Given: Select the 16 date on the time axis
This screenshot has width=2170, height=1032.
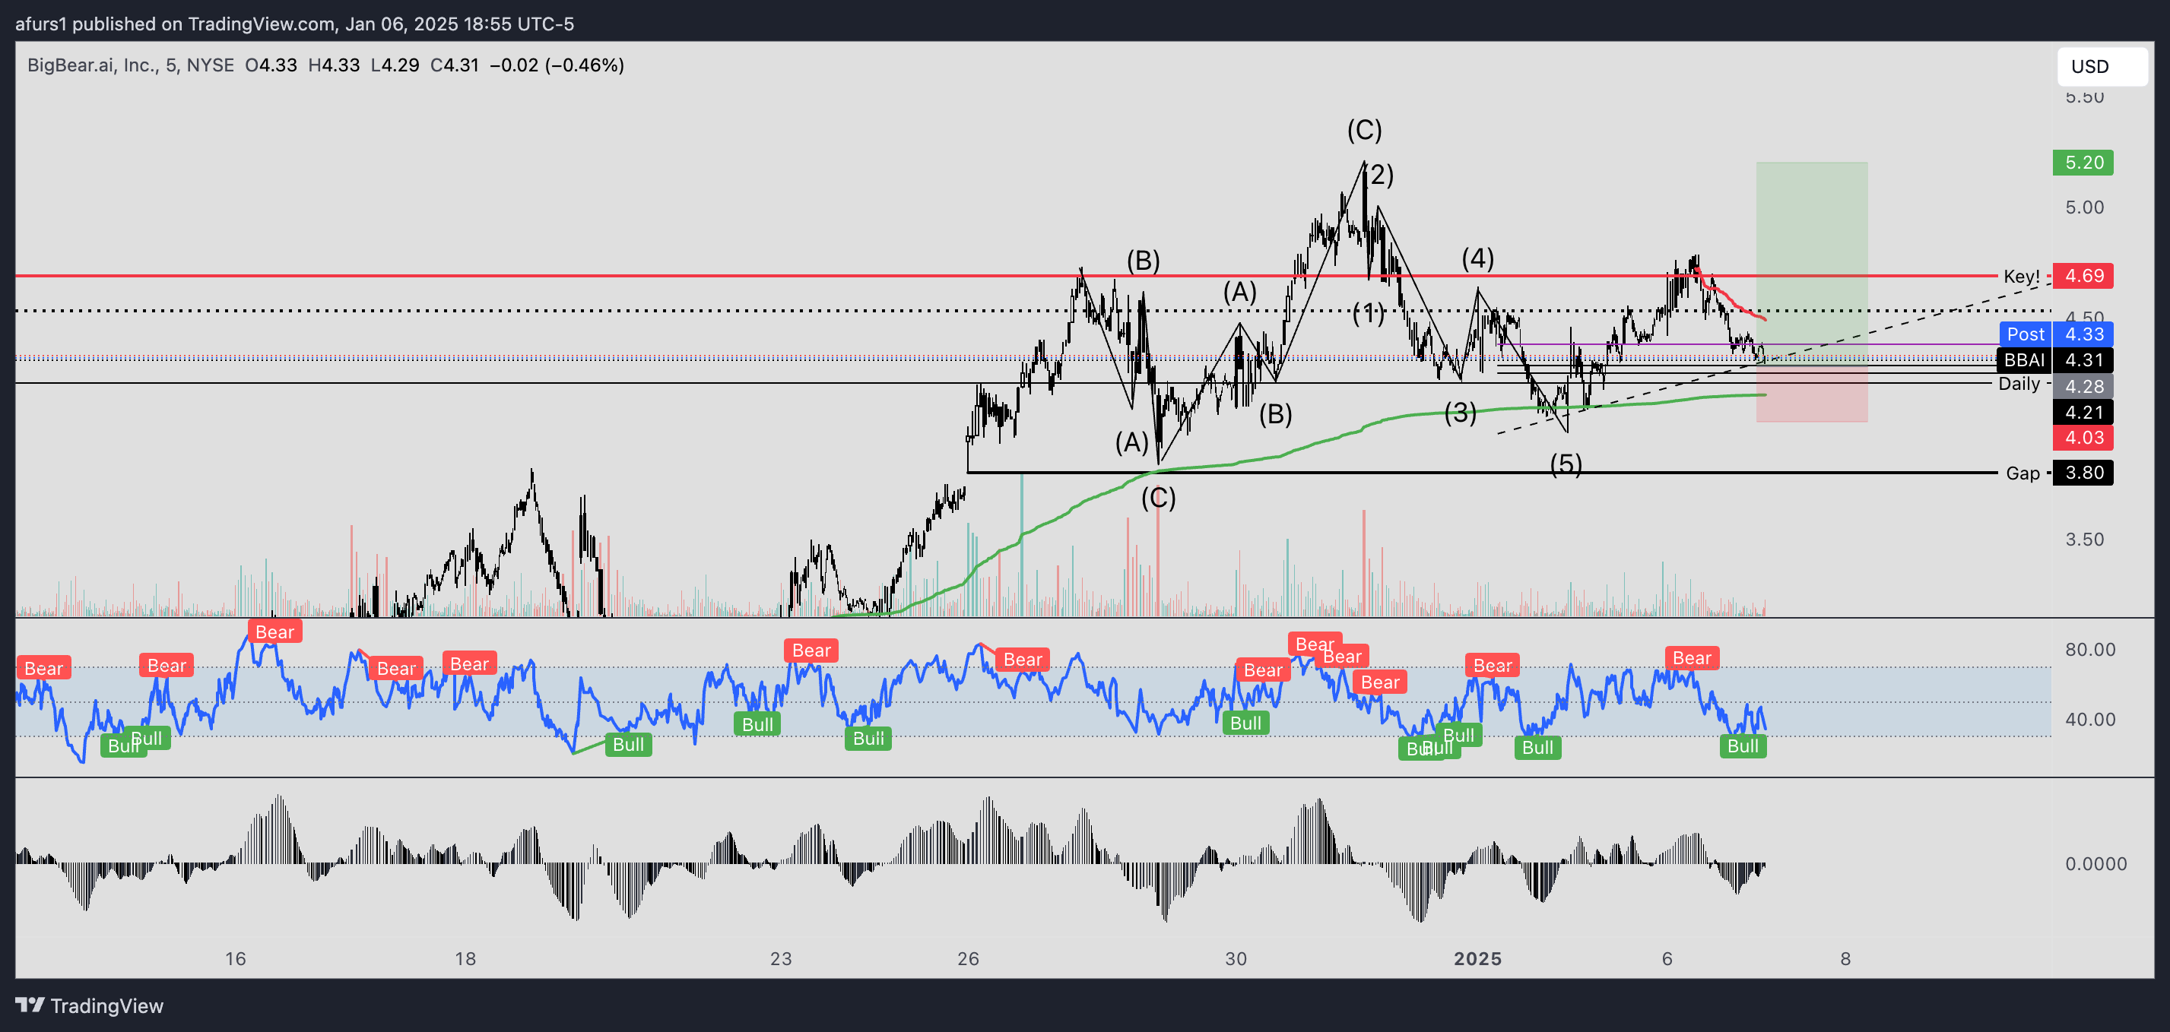Looking at the screenshot, I should pyautogui.click(x=235, y=959).
